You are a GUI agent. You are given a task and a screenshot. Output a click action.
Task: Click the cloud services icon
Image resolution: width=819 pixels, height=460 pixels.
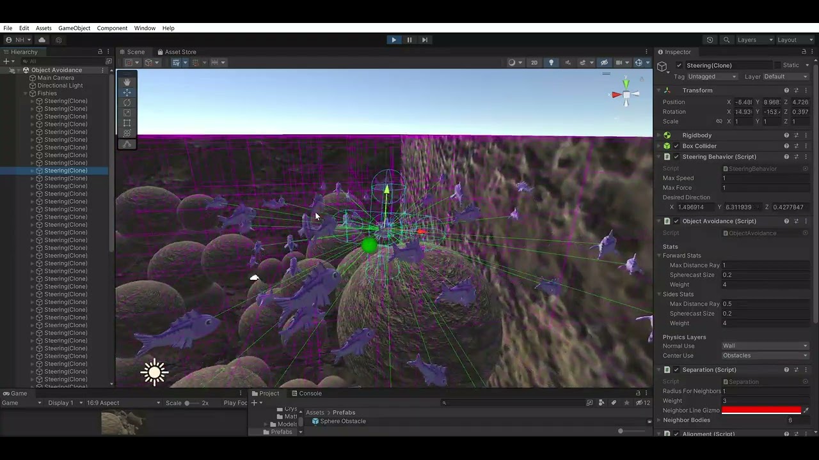click(x=42, y=40)
